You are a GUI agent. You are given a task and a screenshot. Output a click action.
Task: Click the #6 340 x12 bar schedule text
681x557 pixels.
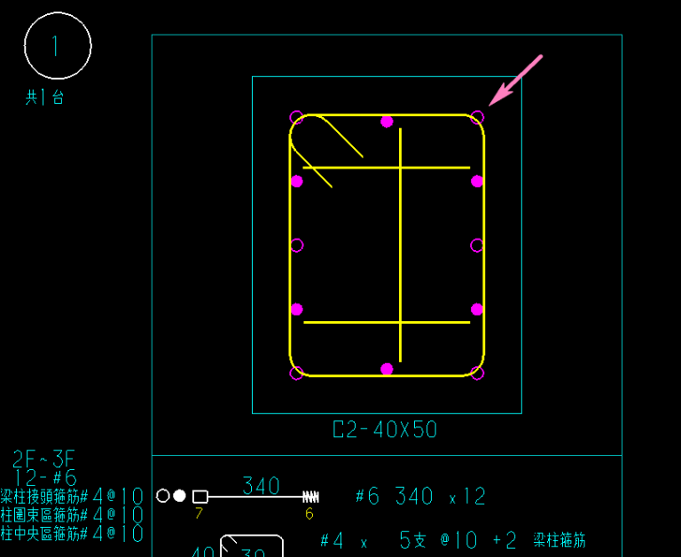click(x=420, y=497)
